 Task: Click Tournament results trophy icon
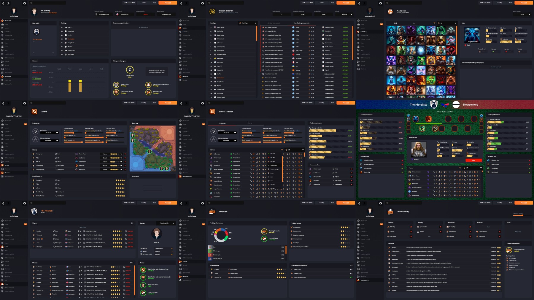tap(116, 92)
